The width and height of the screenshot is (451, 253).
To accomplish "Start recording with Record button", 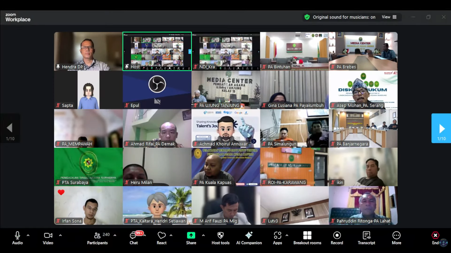I will 337,238.
